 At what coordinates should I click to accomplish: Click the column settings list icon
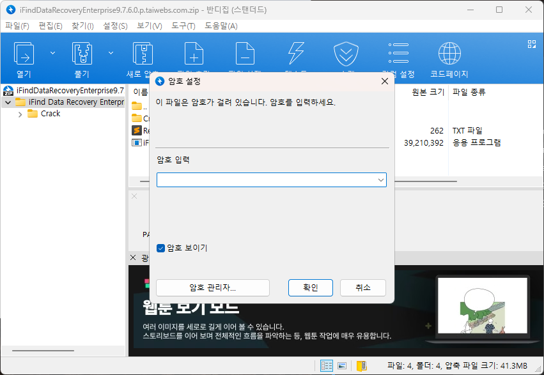[398, 53]
